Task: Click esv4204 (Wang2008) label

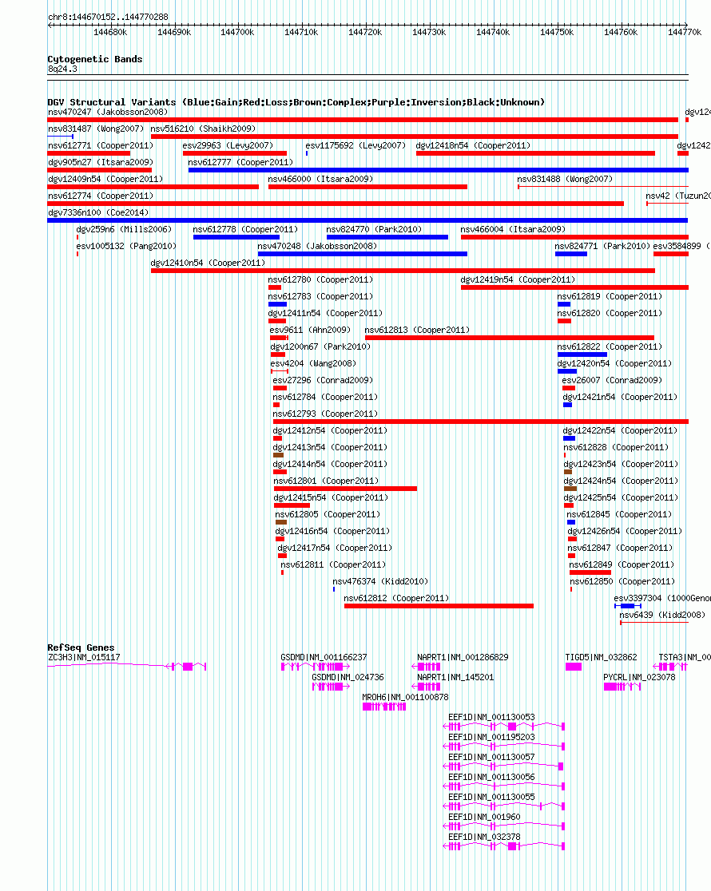Action: (313, 363)
